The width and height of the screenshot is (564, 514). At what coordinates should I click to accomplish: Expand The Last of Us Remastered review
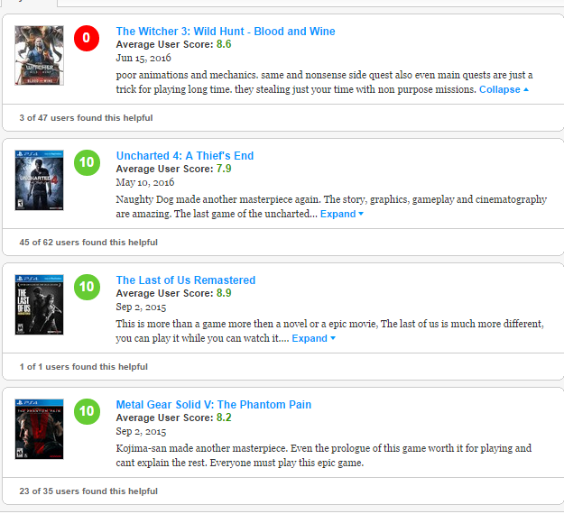pos(313,338)
